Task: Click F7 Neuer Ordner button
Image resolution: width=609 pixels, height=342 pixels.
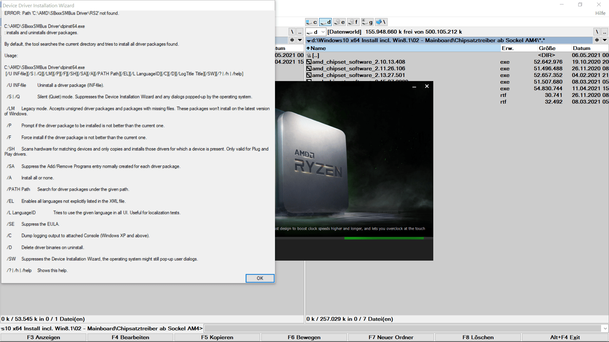Action: 391,337
